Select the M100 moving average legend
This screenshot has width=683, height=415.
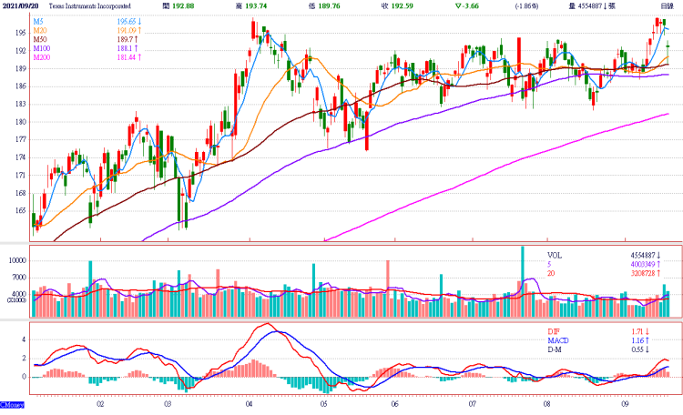click(x=43, y=49)
